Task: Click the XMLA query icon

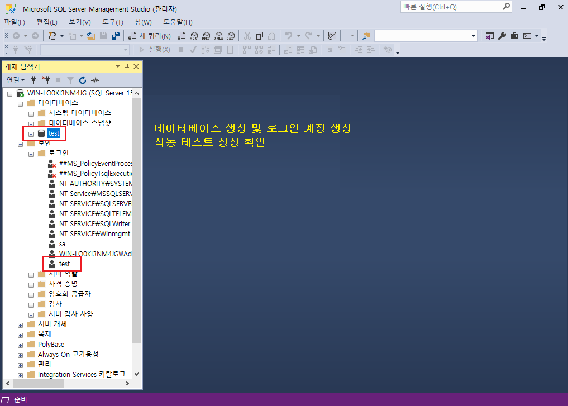Action: (218, 36)
